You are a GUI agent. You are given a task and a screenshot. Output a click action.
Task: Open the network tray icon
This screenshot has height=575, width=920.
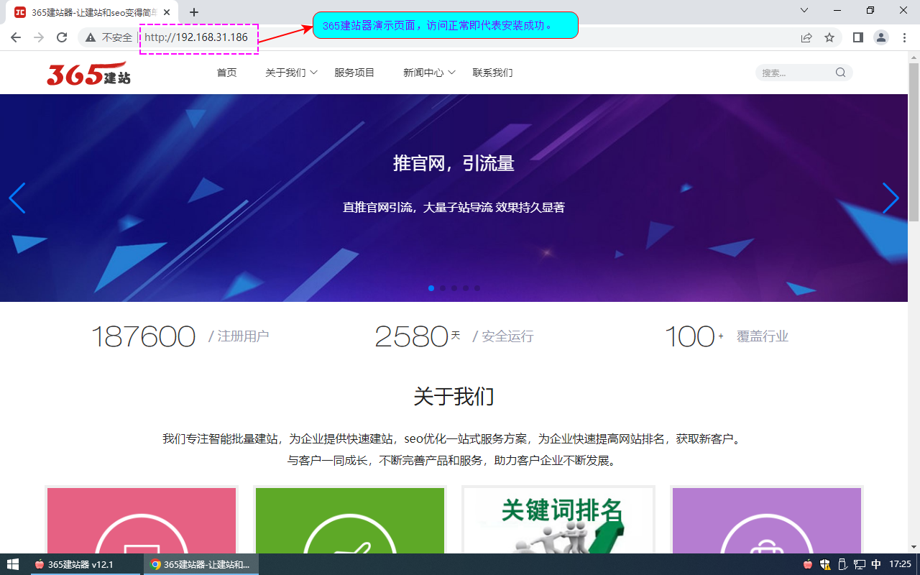coord(860,564)
